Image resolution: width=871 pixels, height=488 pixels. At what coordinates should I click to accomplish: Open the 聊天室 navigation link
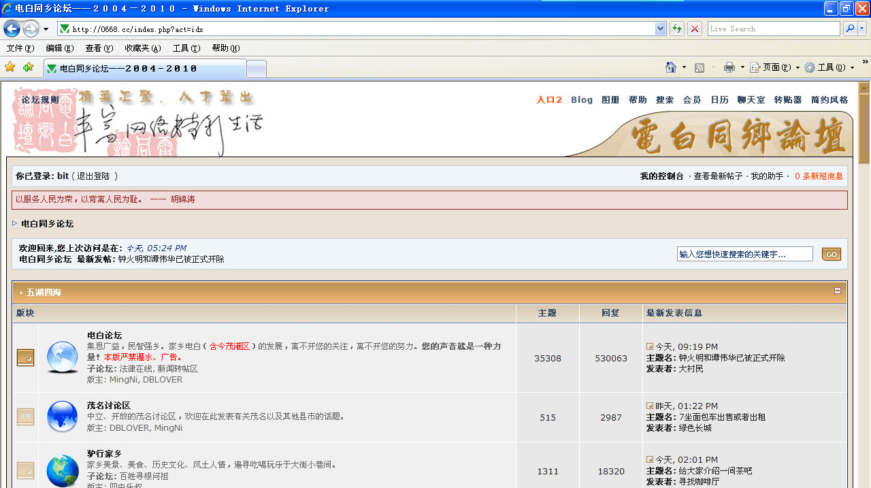(751, 100)
